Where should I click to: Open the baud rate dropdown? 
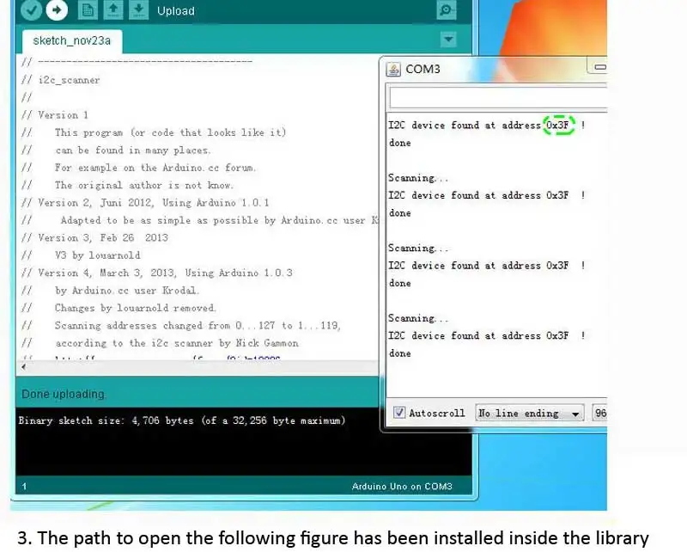(x=599, y=413)
